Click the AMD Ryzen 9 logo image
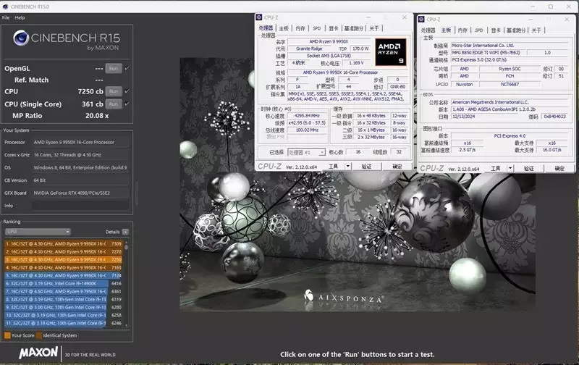579x365 pixels. (x=391, y=52)
